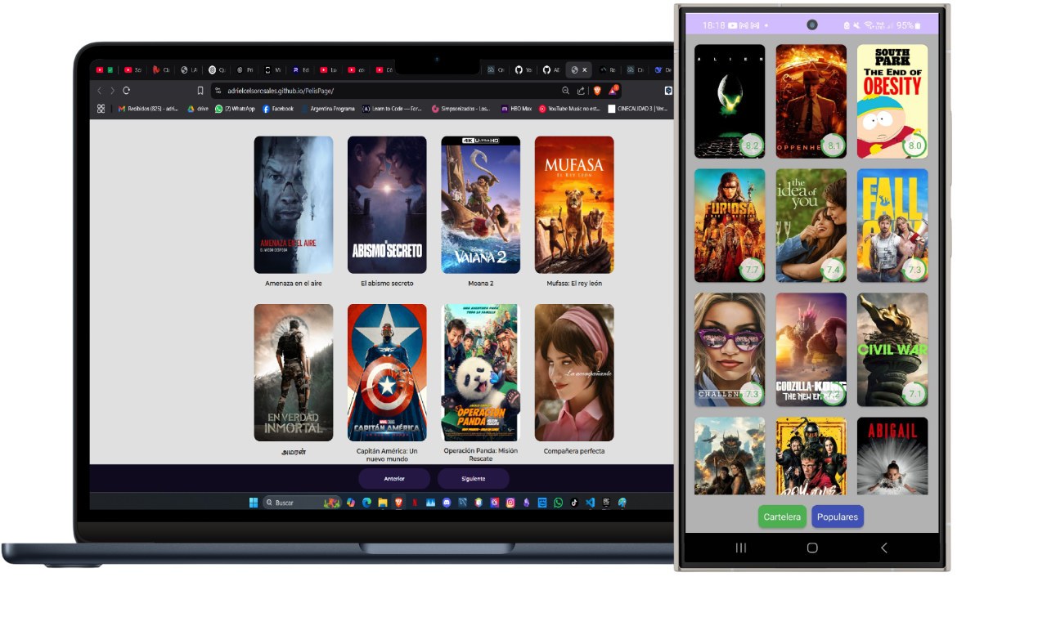The height and width of the screenshot is (644, 1047).
Task: Open the Gmail Recibidos bookmark
Action: pyautogui.click(x=148, y=108)
